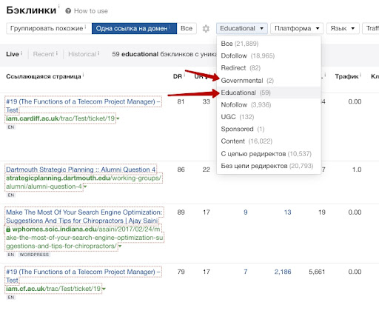
Task: Expand the iam.cardiff.ac.uk URL dropdown arrow
Action: [x=118, y=118]
